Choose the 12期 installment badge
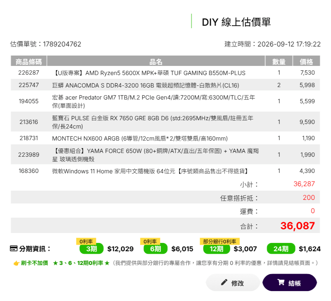 coord(217,249)
